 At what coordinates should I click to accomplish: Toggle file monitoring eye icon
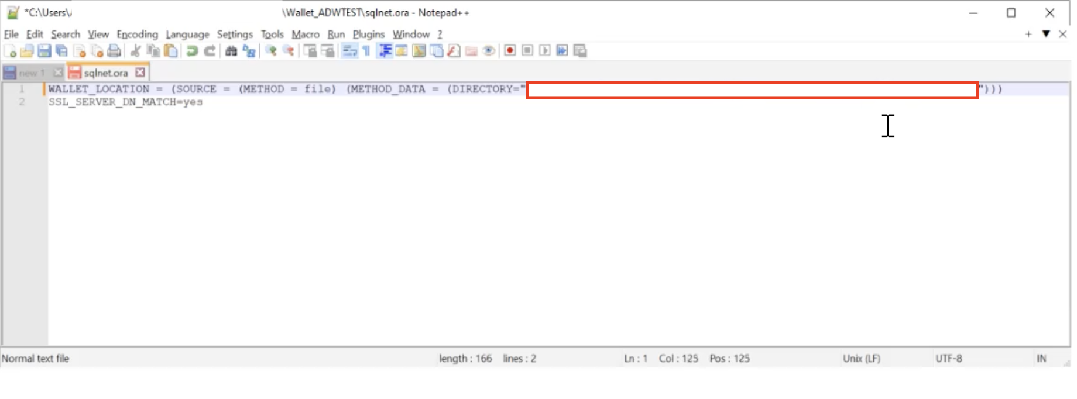point(489,51)
